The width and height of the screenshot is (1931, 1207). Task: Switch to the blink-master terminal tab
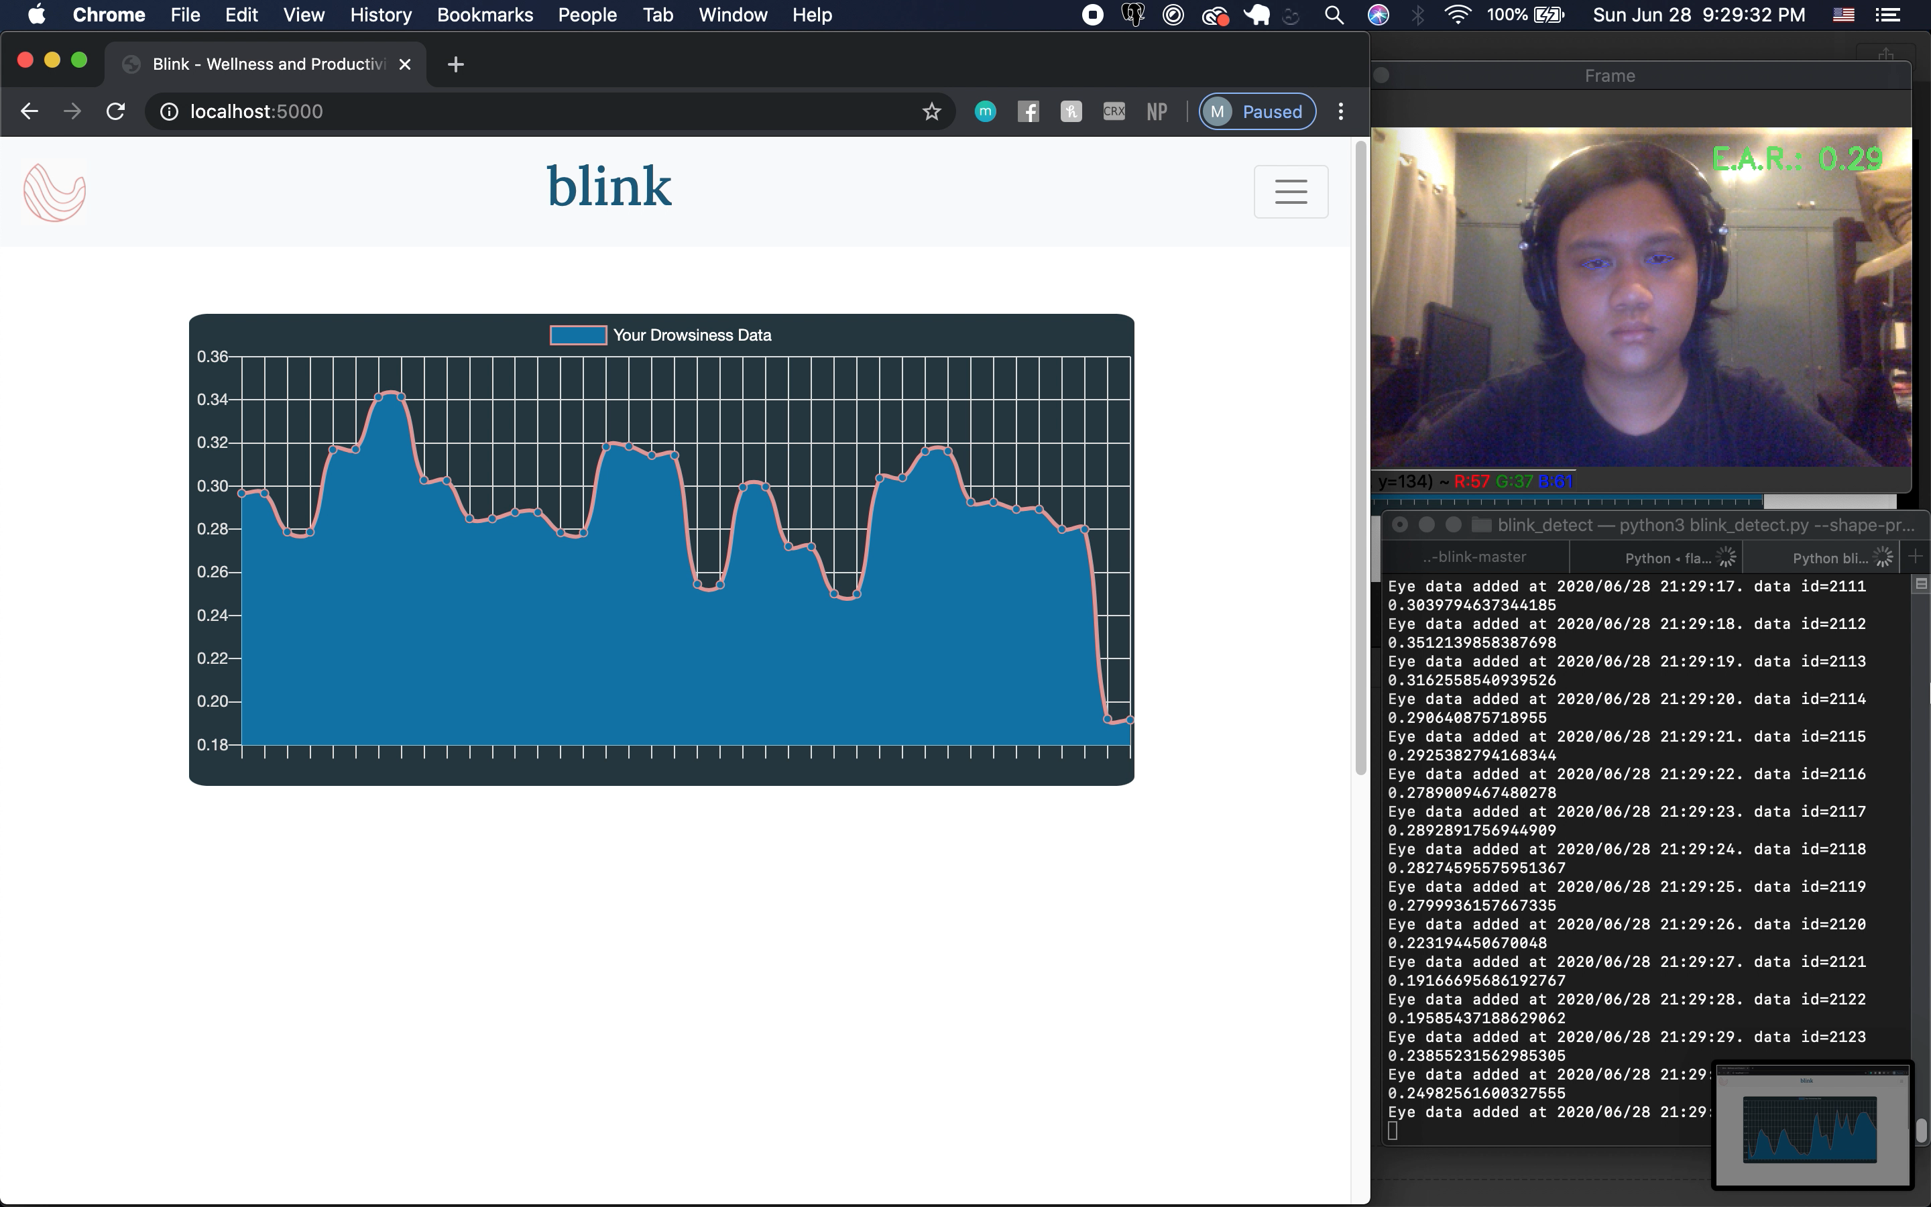pos(1474,557)
